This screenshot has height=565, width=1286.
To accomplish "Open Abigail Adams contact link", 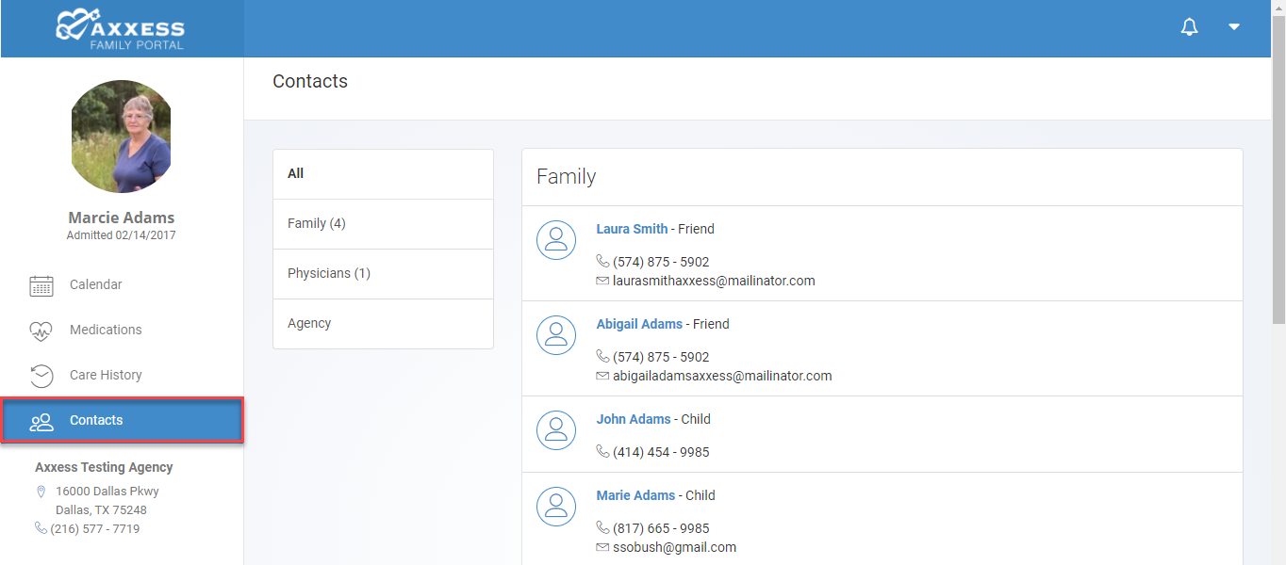I will click(639, 324).
